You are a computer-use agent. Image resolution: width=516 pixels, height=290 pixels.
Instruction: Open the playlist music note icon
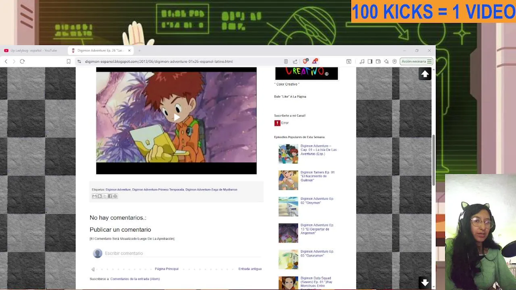362,61
